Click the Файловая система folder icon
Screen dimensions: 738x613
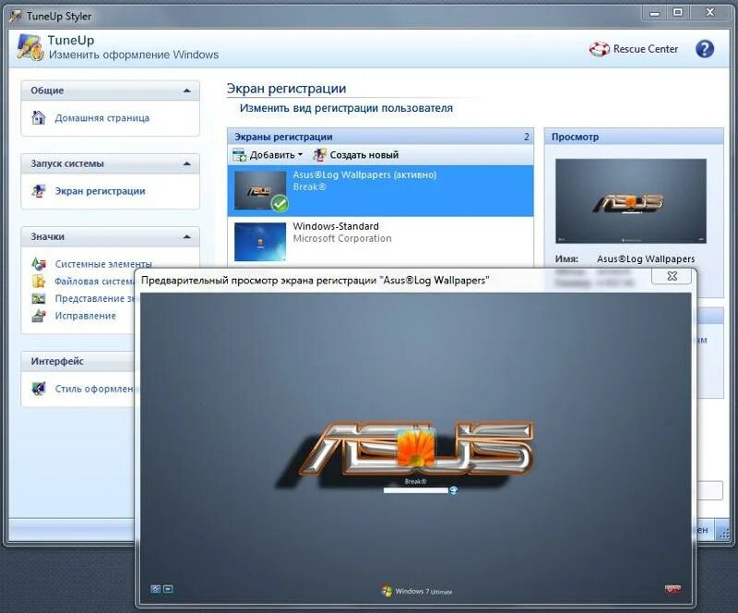click(38, 281)
